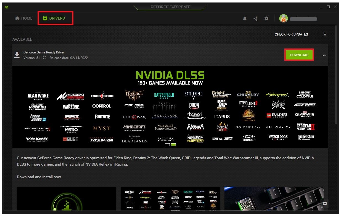
Task: Open settings gear icon
Action: click(266, 18)
